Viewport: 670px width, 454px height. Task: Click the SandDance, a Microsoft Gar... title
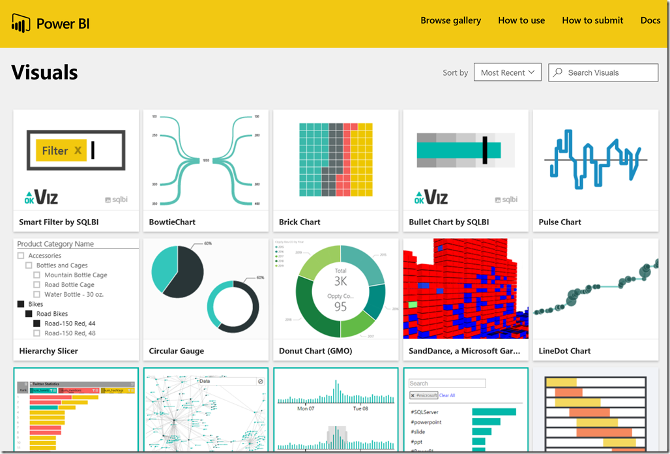coord(465,351)
